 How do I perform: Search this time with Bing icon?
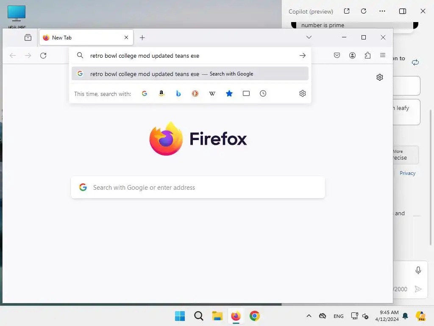click(178, 93)
